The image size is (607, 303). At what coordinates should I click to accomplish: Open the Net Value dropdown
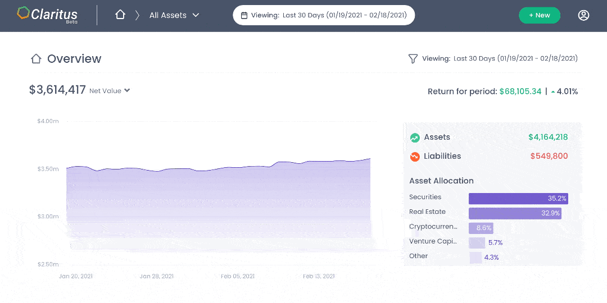[110, 90]
